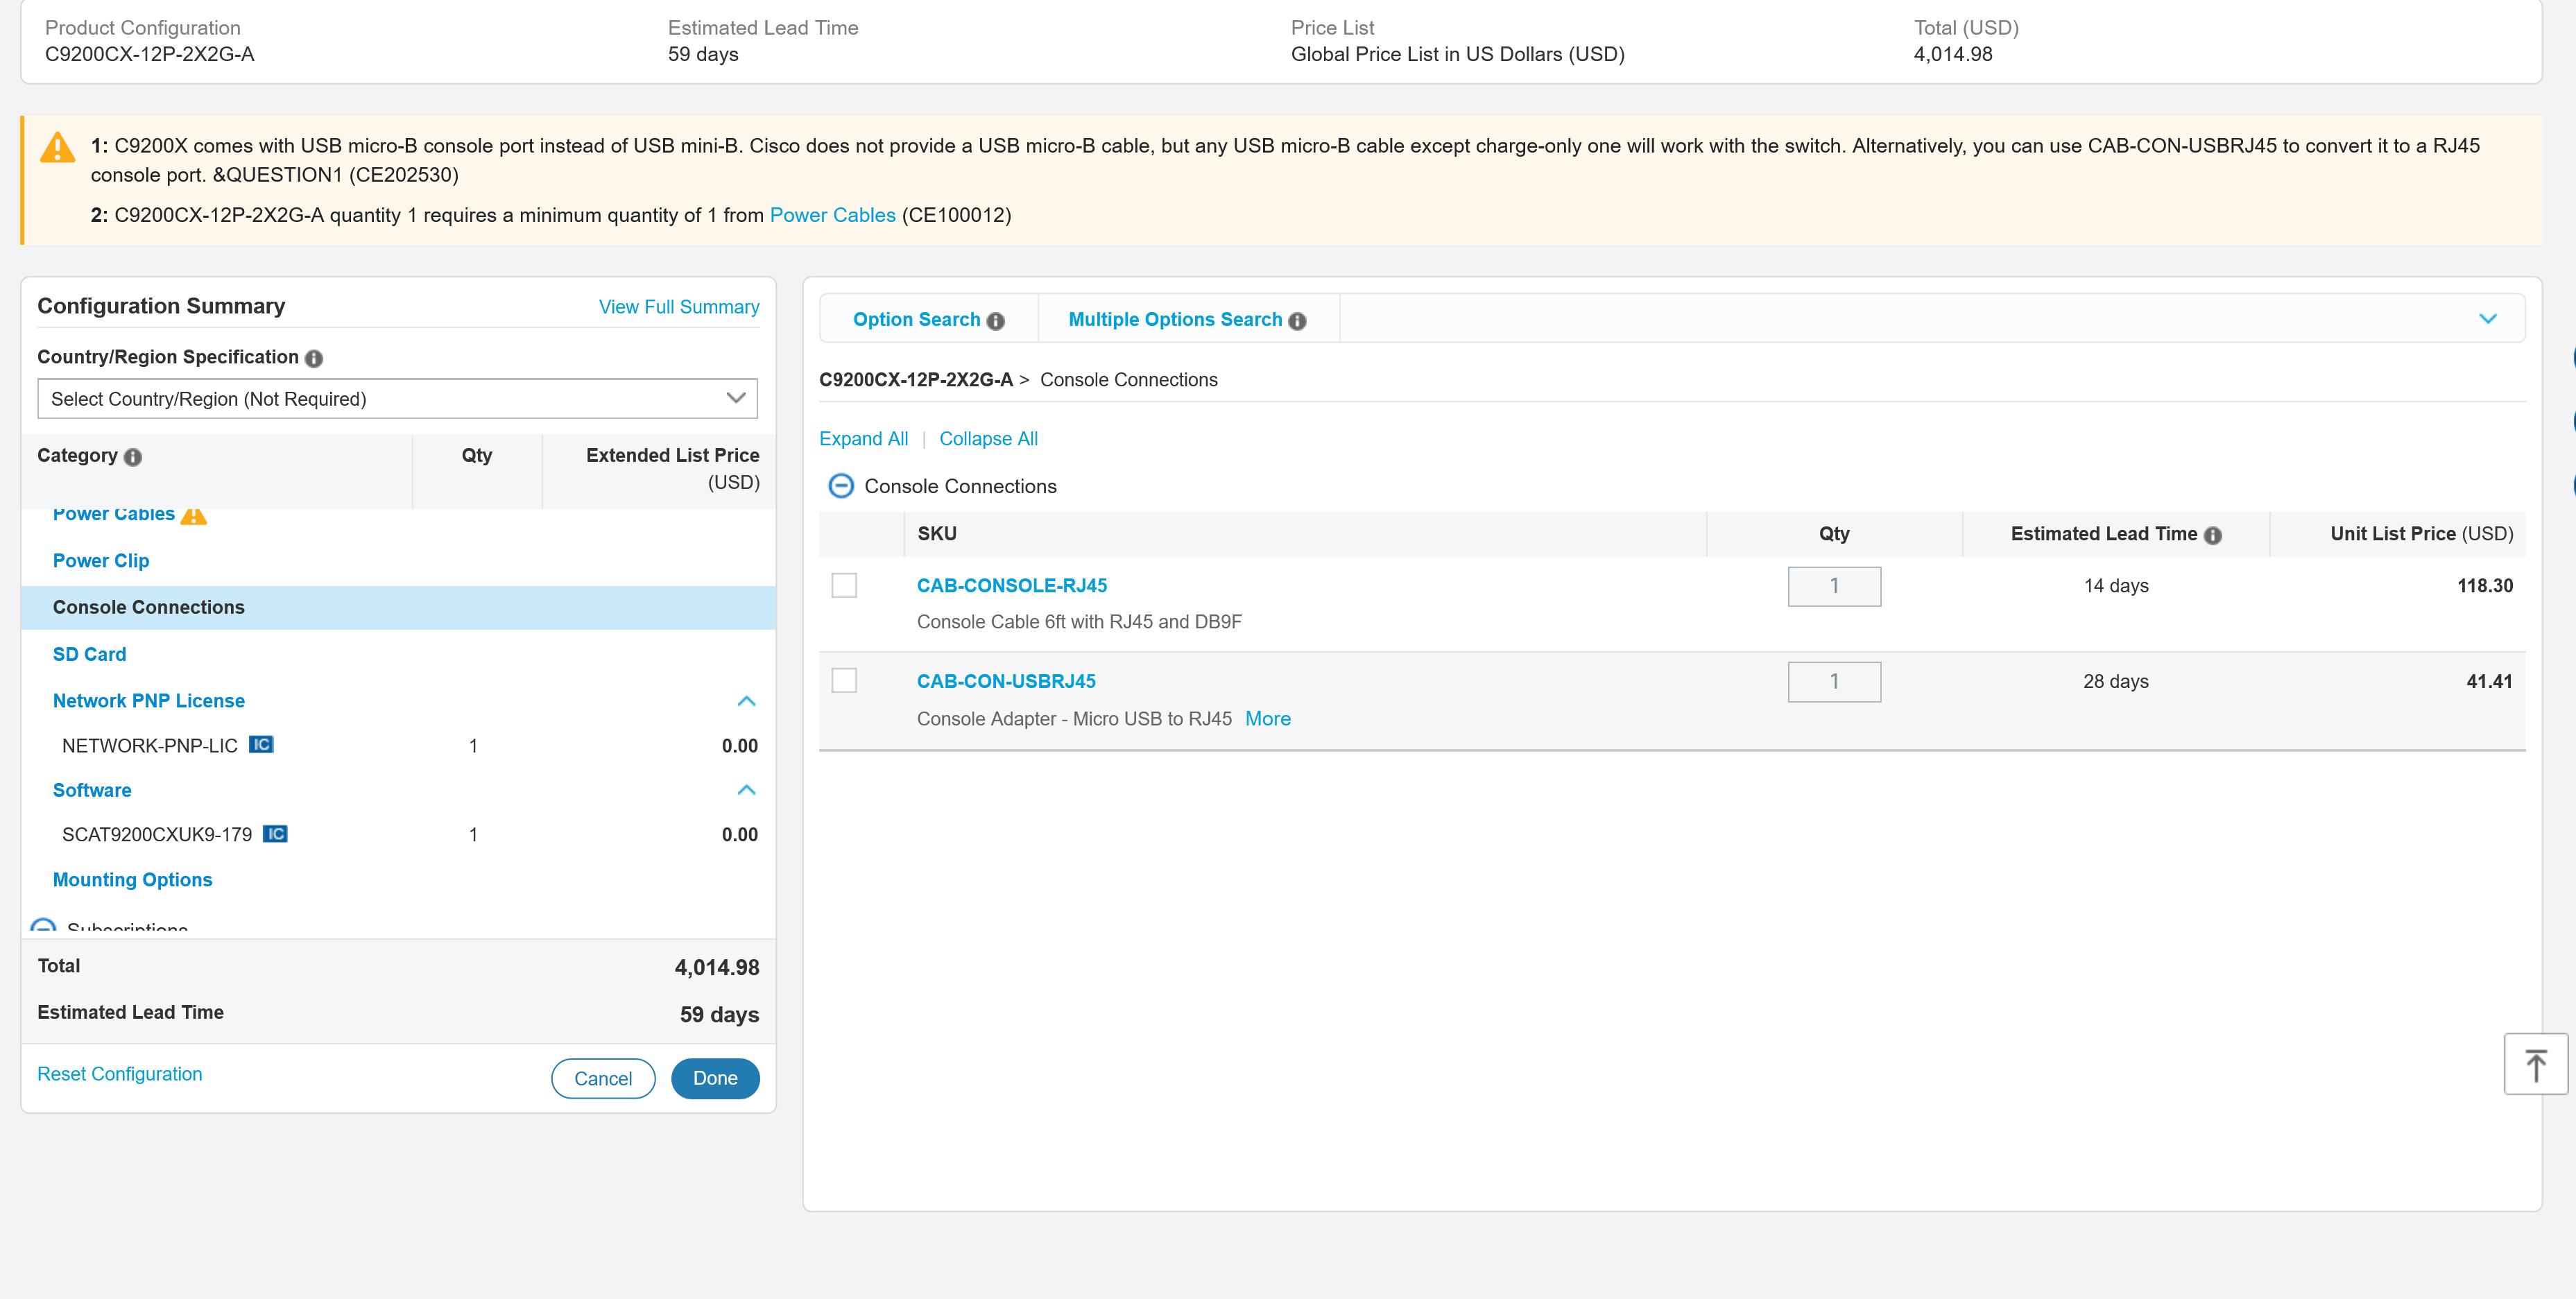Open the Power Cables category
Image resolution: width=2576 pixels, height=1299 pixels.
point(114,515)
